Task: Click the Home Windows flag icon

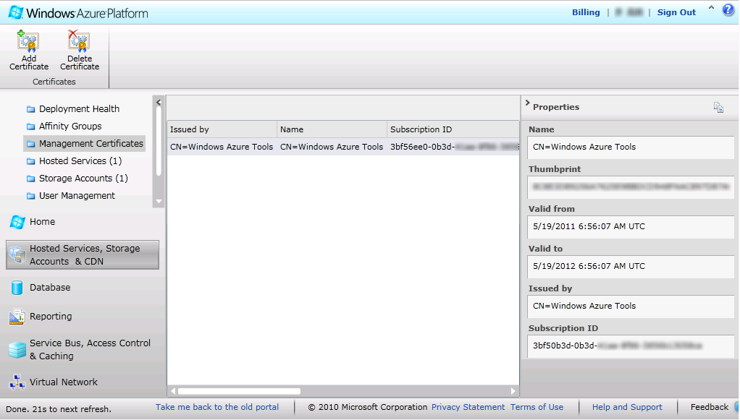Action: pos(17,222)
